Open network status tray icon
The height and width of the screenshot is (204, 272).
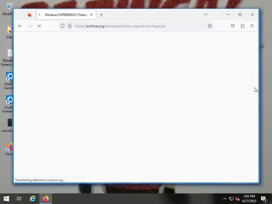[x=231, y=199]
